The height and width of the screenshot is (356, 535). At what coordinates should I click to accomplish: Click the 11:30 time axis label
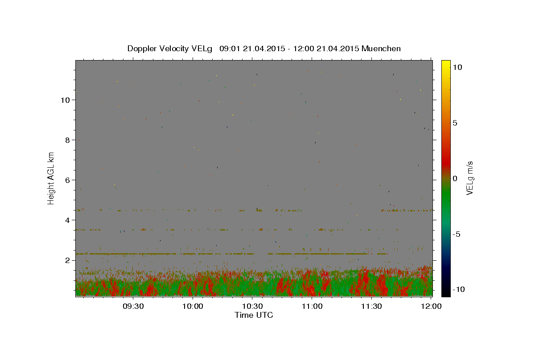pyautogui.click(x=371, y=306)
